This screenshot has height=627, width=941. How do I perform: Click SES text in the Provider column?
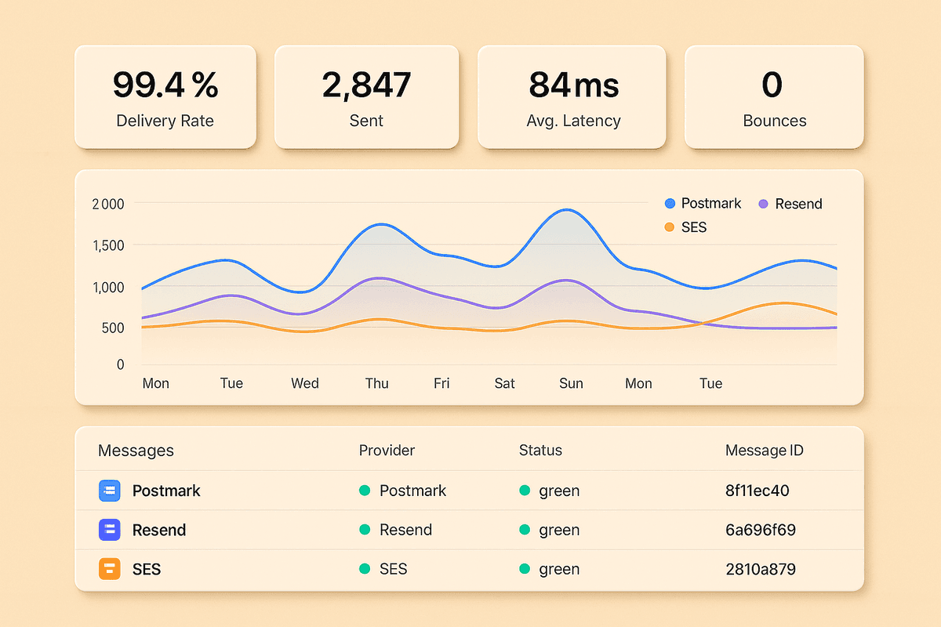coord(394,569)
